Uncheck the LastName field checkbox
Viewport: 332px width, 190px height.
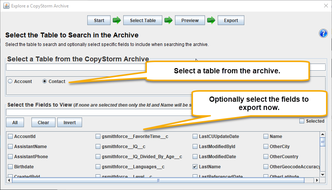click(195, 167)
